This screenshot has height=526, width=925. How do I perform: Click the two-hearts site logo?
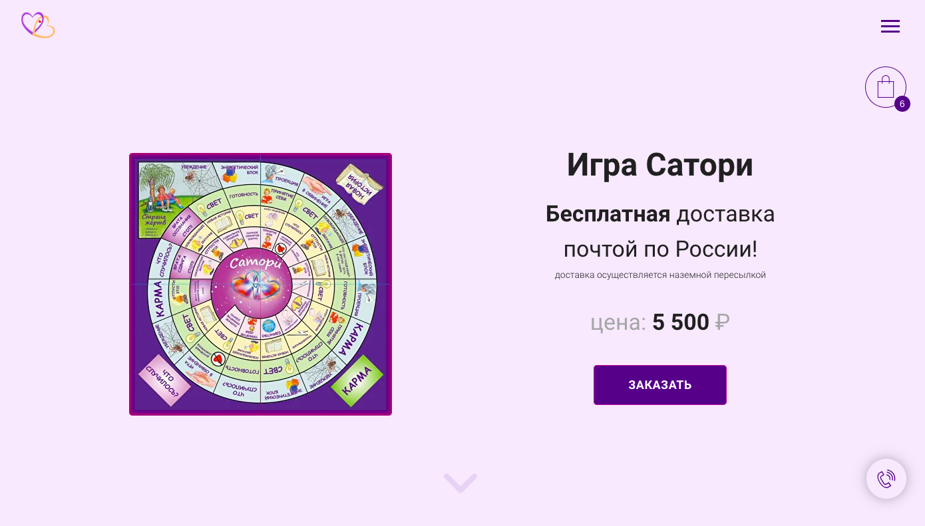point(38,25)
